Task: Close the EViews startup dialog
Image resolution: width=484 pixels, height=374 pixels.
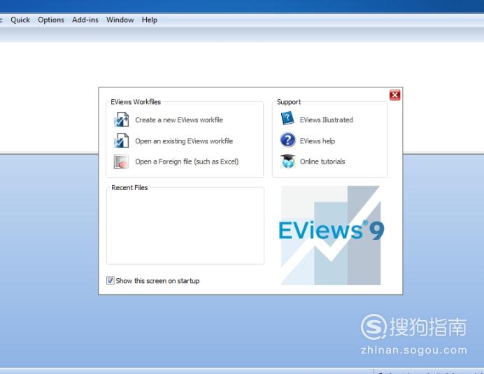Action: (394, 95)
